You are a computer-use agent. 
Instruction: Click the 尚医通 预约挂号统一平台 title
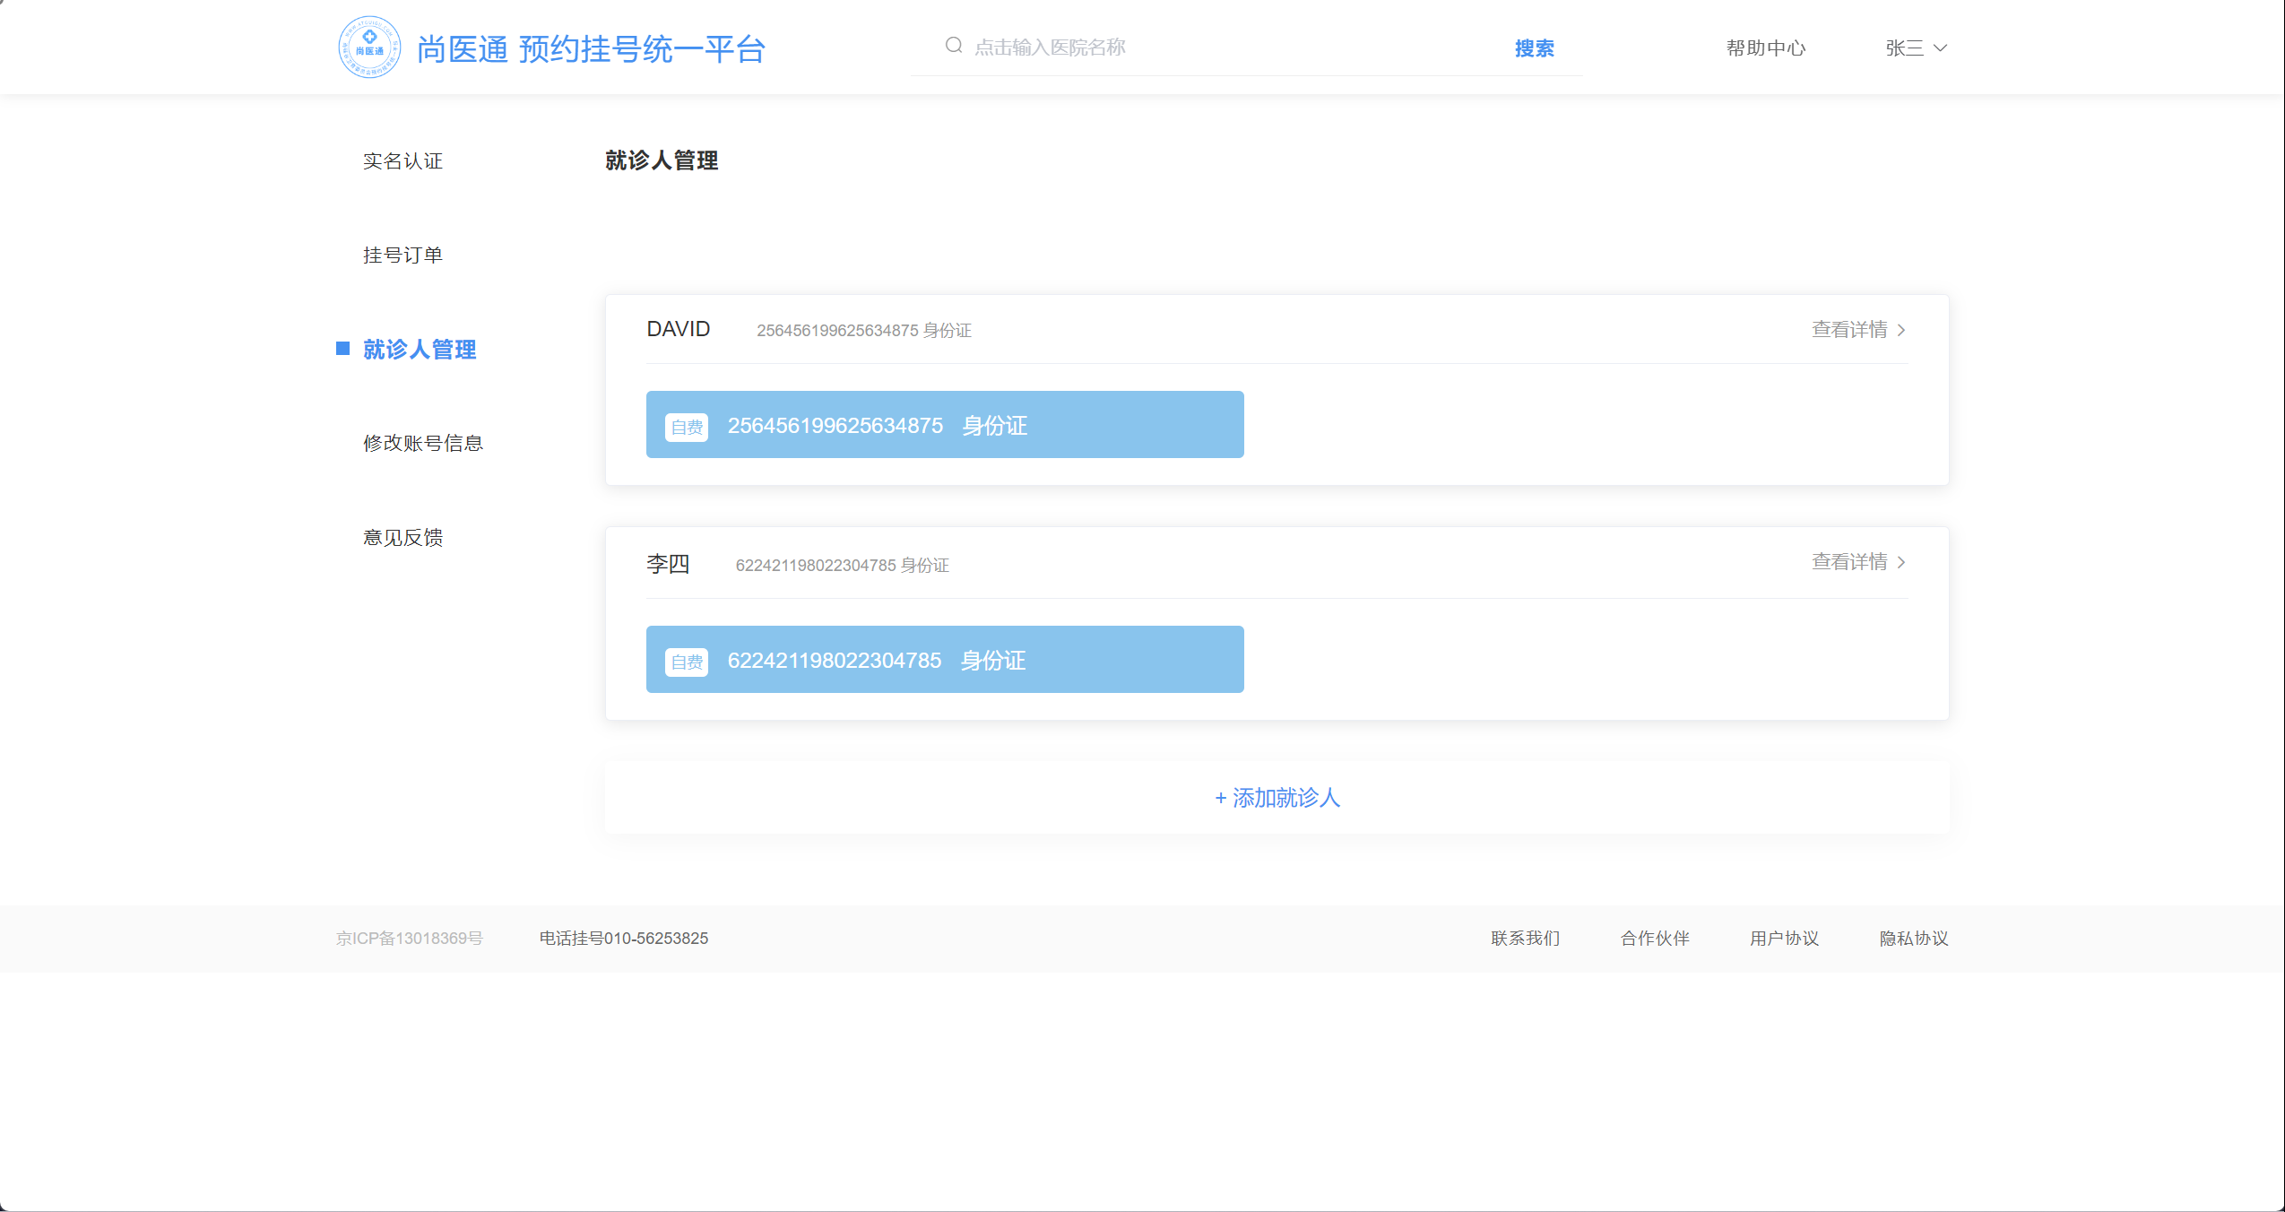592,49
